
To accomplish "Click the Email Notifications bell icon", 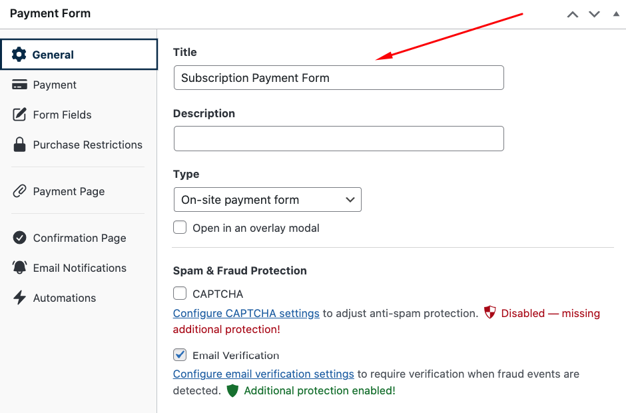I will pos(20,268).
